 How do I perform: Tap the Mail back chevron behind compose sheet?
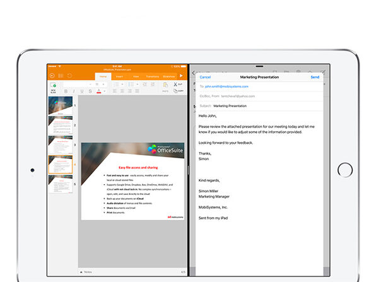[x=193, y=73]
